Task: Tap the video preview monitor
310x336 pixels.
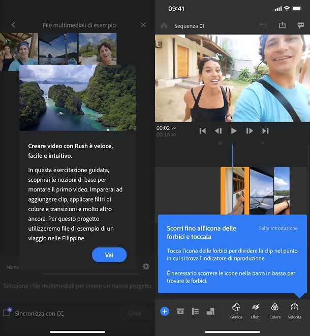Action: 233,78
